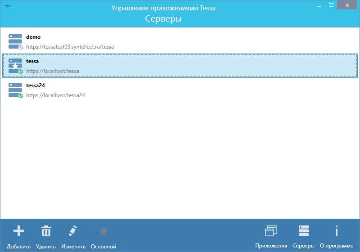Click the star Основной icon

tap(103, 231)
